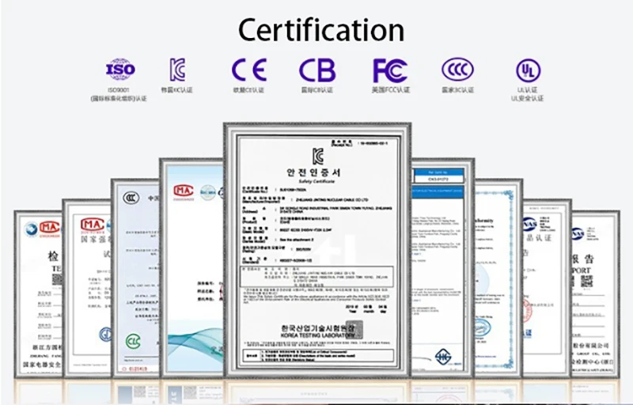633x405 pixels.
Task: Click the UL circular logo
Action: point(528,70)
